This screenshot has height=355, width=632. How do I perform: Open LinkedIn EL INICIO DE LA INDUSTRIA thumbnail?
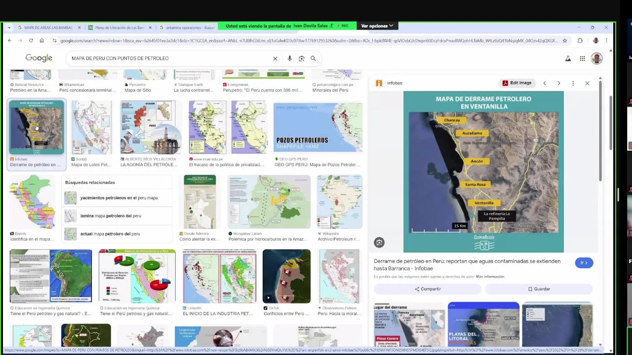(219, 277)
